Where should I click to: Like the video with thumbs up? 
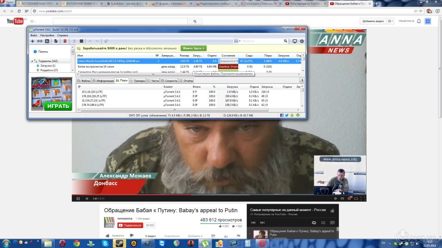(107, 236)
